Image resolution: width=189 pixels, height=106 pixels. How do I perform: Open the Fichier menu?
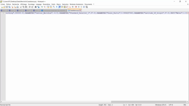coord(3,4)
